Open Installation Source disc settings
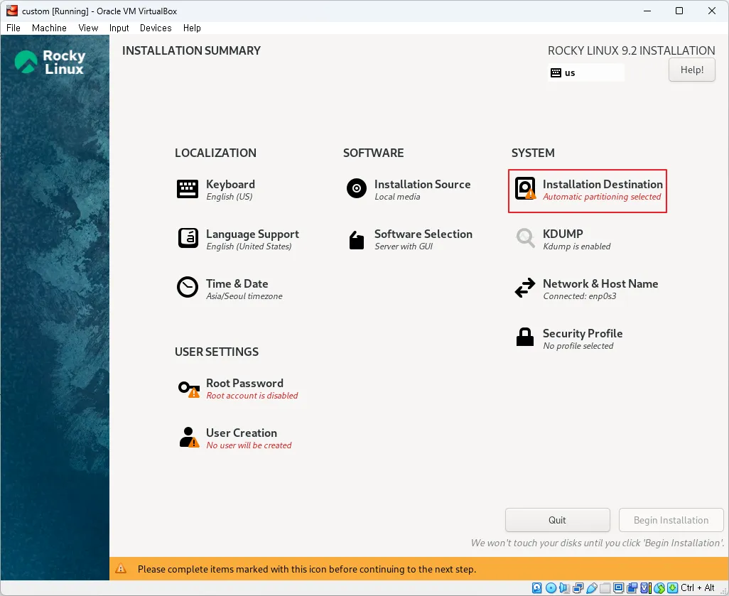Screen dimensions: 729x596 (357, 188)
